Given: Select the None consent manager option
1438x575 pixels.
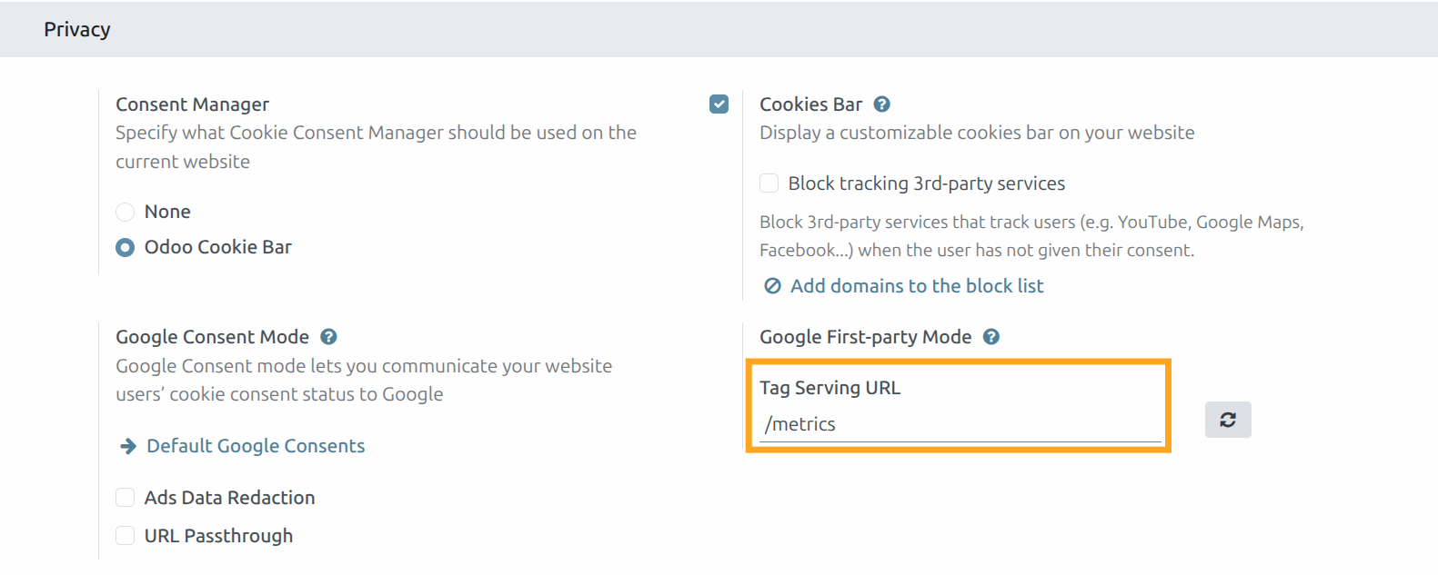Looking at the screenshot, I should coord(126,213).
